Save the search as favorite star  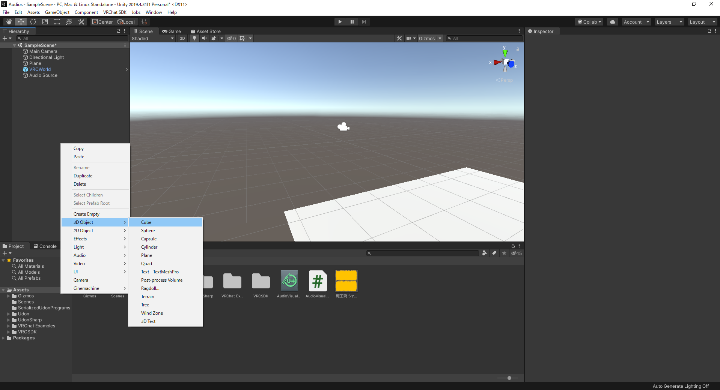504,253
